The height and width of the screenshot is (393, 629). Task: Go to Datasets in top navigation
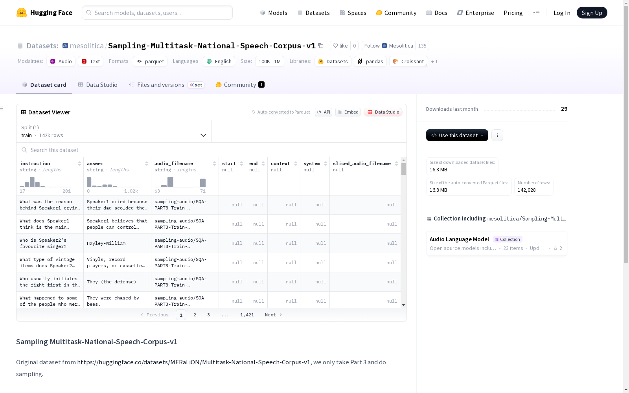point(314,13)
